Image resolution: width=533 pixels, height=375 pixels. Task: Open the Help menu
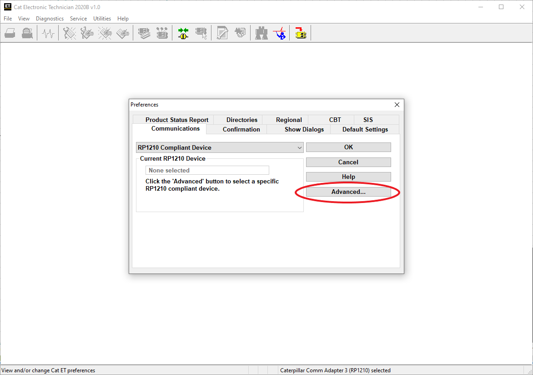click(123, 19)
